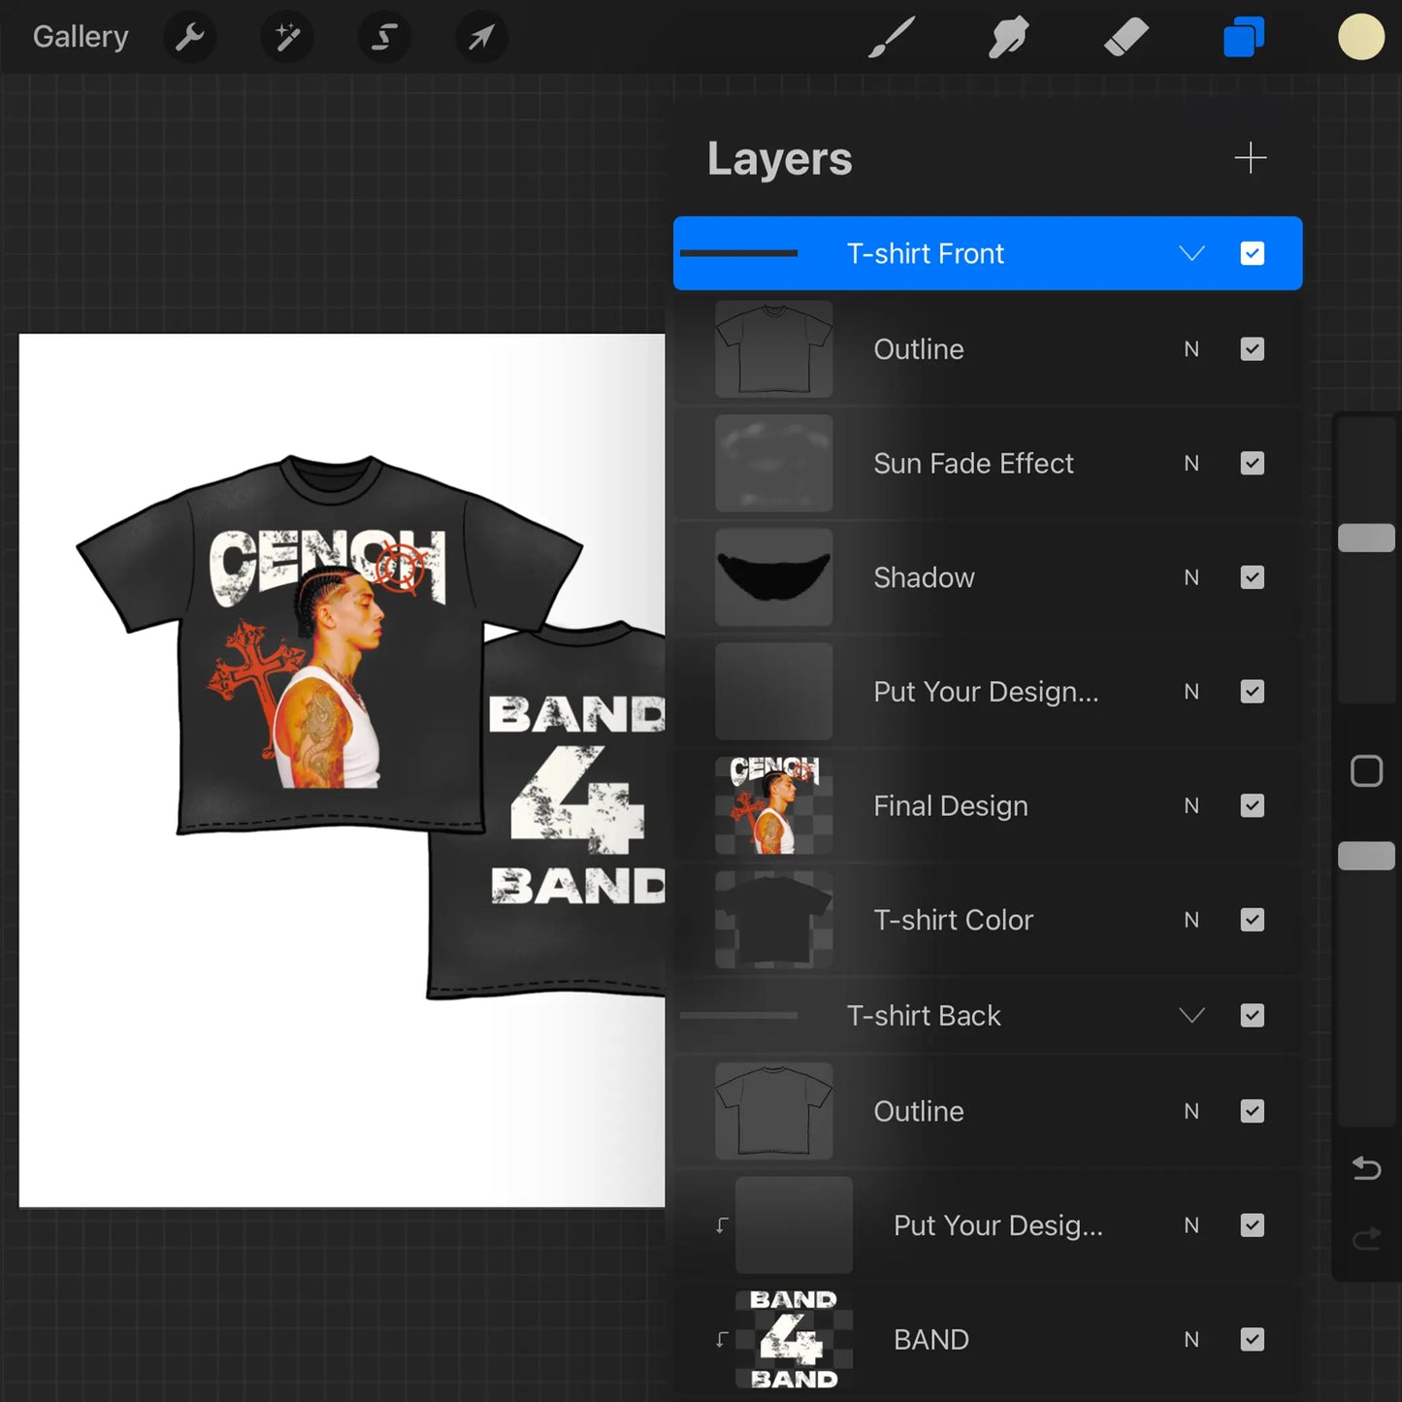Tap the Undo arrow icon
Screen dimensions: 1402x1402
(x=1366, y=1168)
